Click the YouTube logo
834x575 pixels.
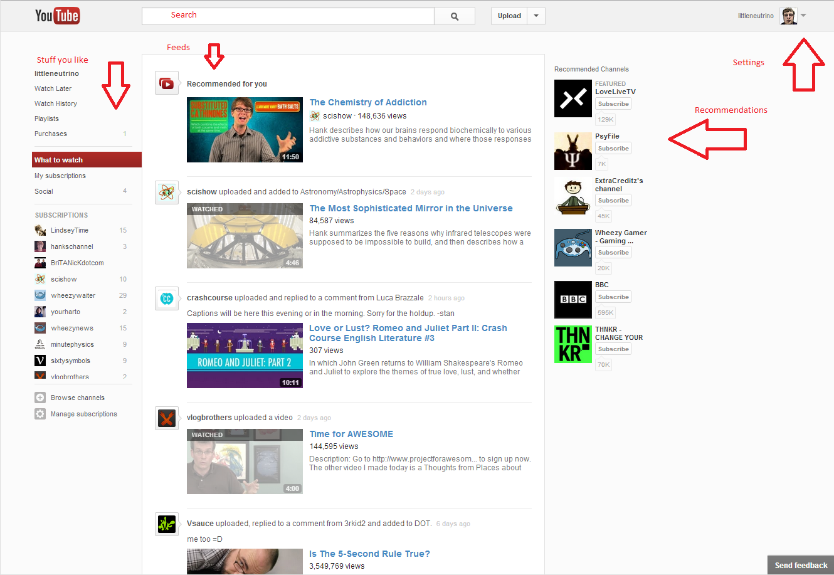[x=57, y=16]
